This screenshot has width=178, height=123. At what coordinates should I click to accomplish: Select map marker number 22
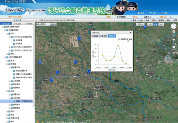[40, 62]
